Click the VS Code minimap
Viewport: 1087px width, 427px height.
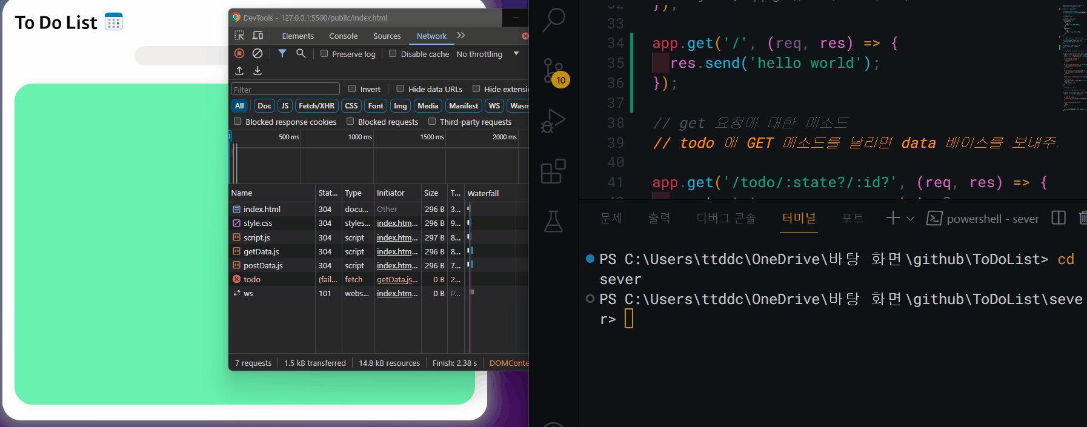(1073, 58)
